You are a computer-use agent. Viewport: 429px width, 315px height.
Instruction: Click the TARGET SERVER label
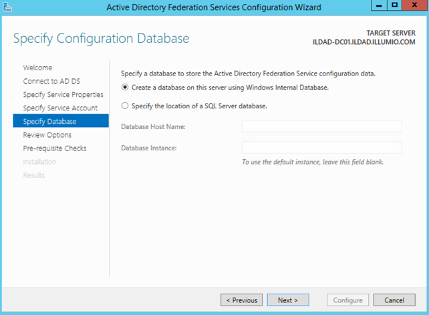[391, 33]
